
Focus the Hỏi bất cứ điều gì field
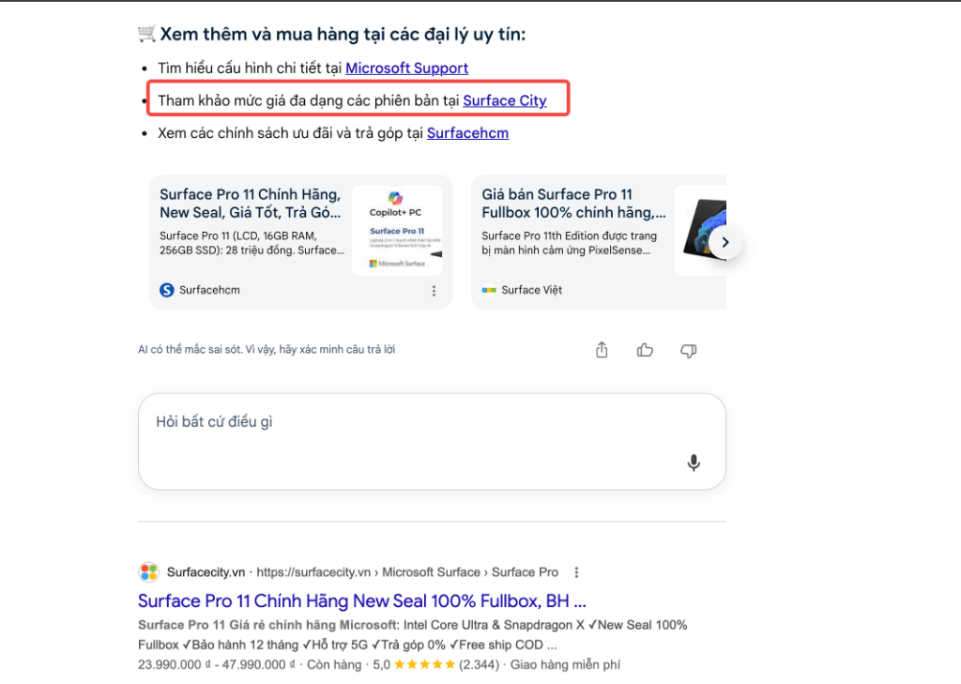tap(432, 441)
